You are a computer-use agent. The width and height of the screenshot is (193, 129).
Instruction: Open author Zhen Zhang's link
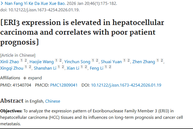[144, 62]
